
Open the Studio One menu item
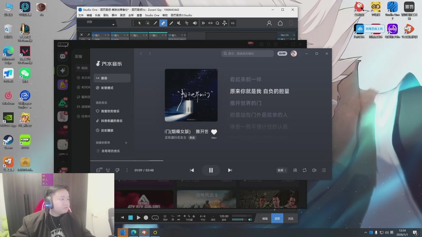pyautogui.click(x=152, y=15)
